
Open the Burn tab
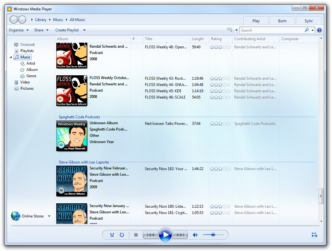coord(282,21)
